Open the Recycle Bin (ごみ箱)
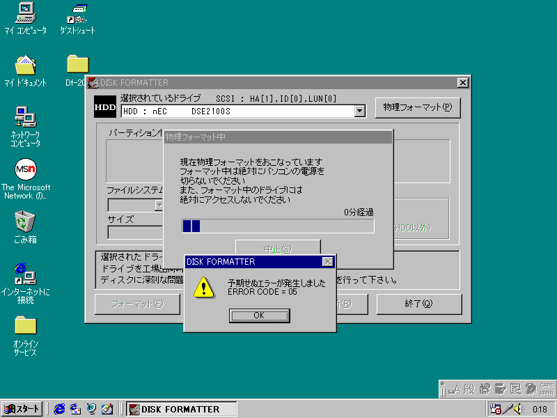The width and height of the screenshot is (557, 418). pos(25,222)
